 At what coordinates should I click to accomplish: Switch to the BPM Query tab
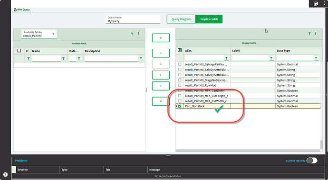(22, 10)
